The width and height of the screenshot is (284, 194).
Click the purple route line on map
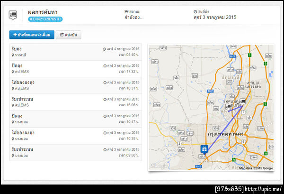click(x=224, y=128)
